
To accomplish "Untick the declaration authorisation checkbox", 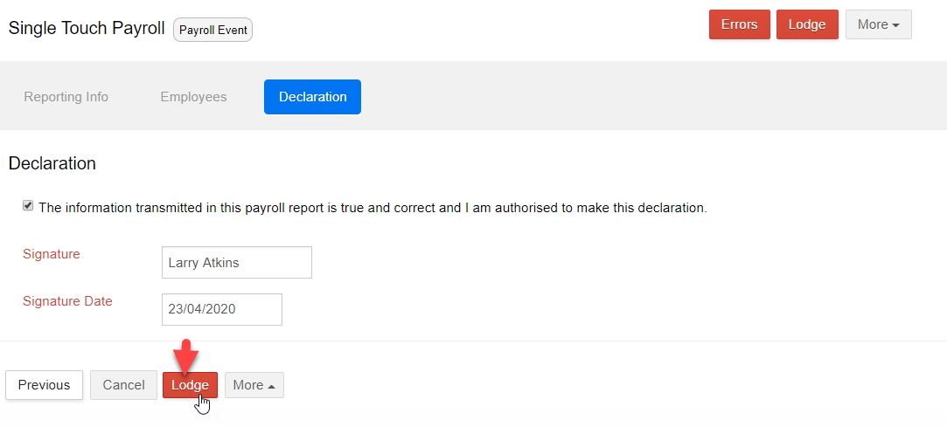I will tap(28, 206).
